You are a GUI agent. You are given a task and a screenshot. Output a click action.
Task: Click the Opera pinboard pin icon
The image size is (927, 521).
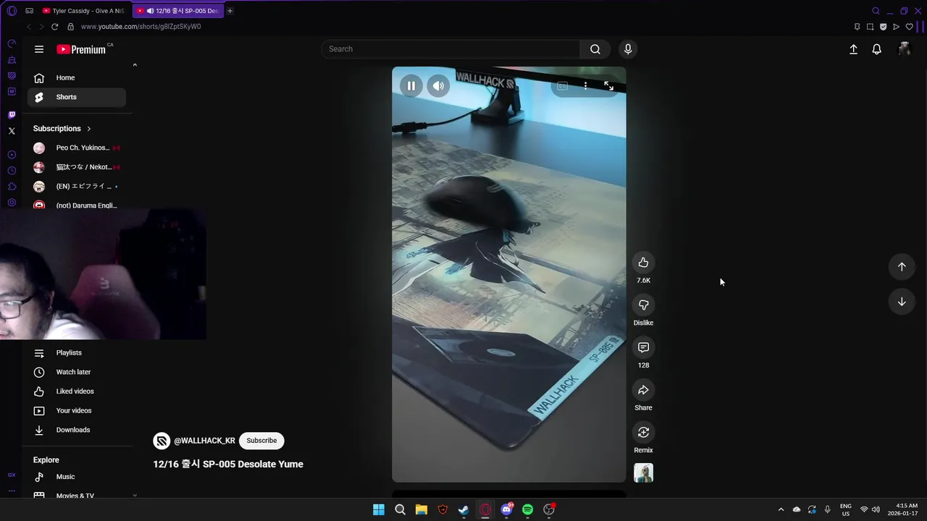coord(857,27)
